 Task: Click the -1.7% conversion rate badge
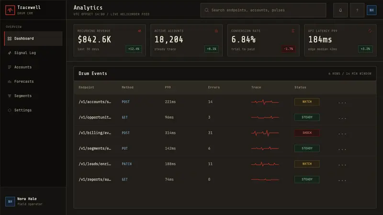(288, 49)
